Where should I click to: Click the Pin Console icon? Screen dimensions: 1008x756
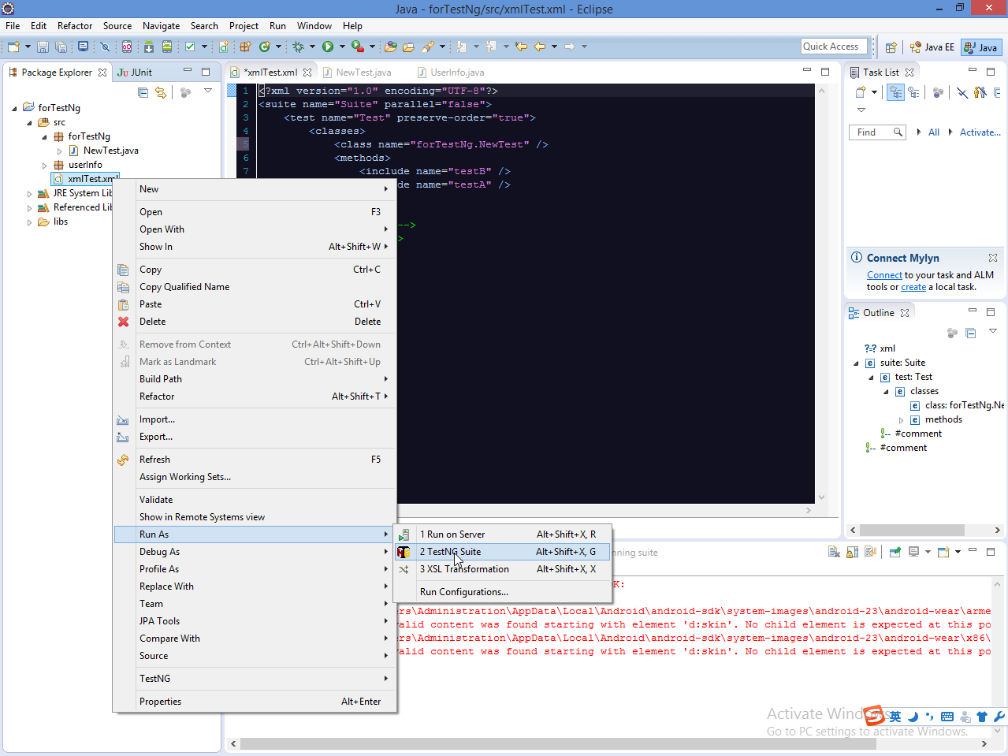pos(895,552)
